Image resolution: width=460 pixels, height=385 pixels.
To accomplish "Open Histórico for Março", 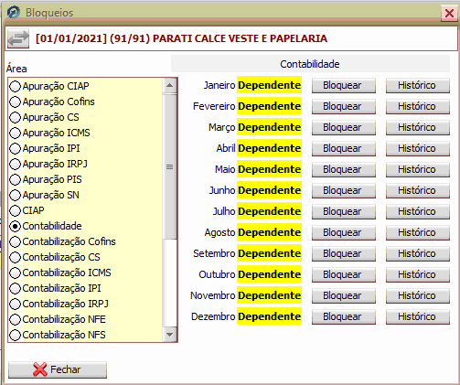I will tap(418, 127).
